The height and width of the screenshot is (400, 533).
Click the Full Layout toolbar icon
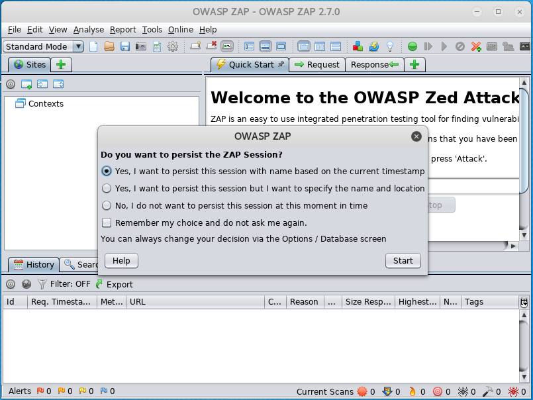[x=281, y=46]
